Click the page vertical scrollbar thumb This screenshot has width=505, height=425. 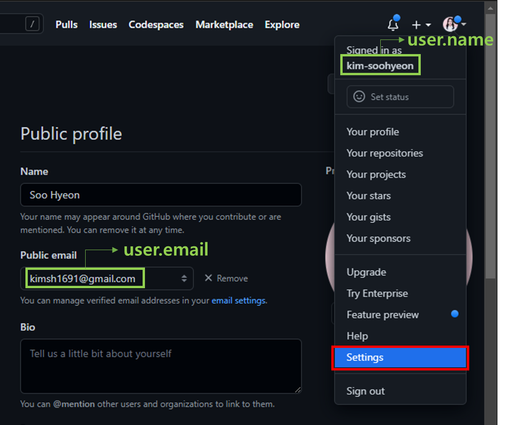(x=490, y=146)
